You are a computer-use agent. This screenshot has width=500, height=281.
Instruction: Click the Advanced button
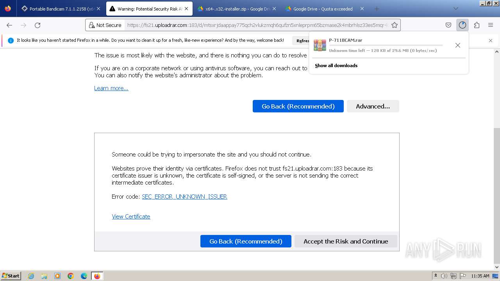pos(373,106)
